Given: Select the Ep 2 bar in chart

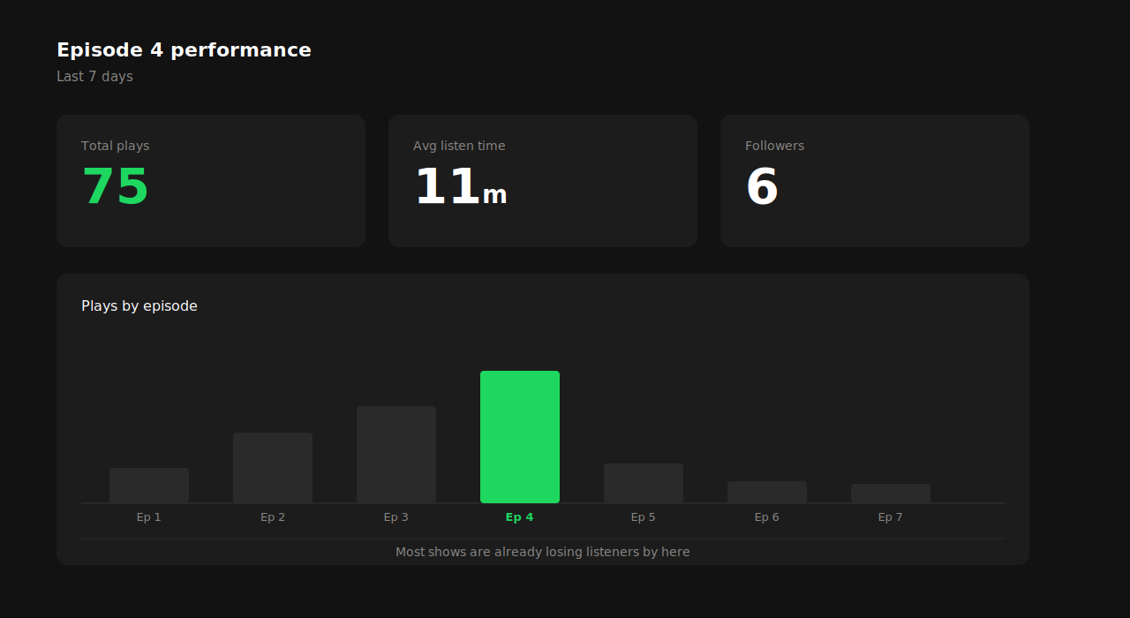Looking at the screenshot, I should point(273,468).
